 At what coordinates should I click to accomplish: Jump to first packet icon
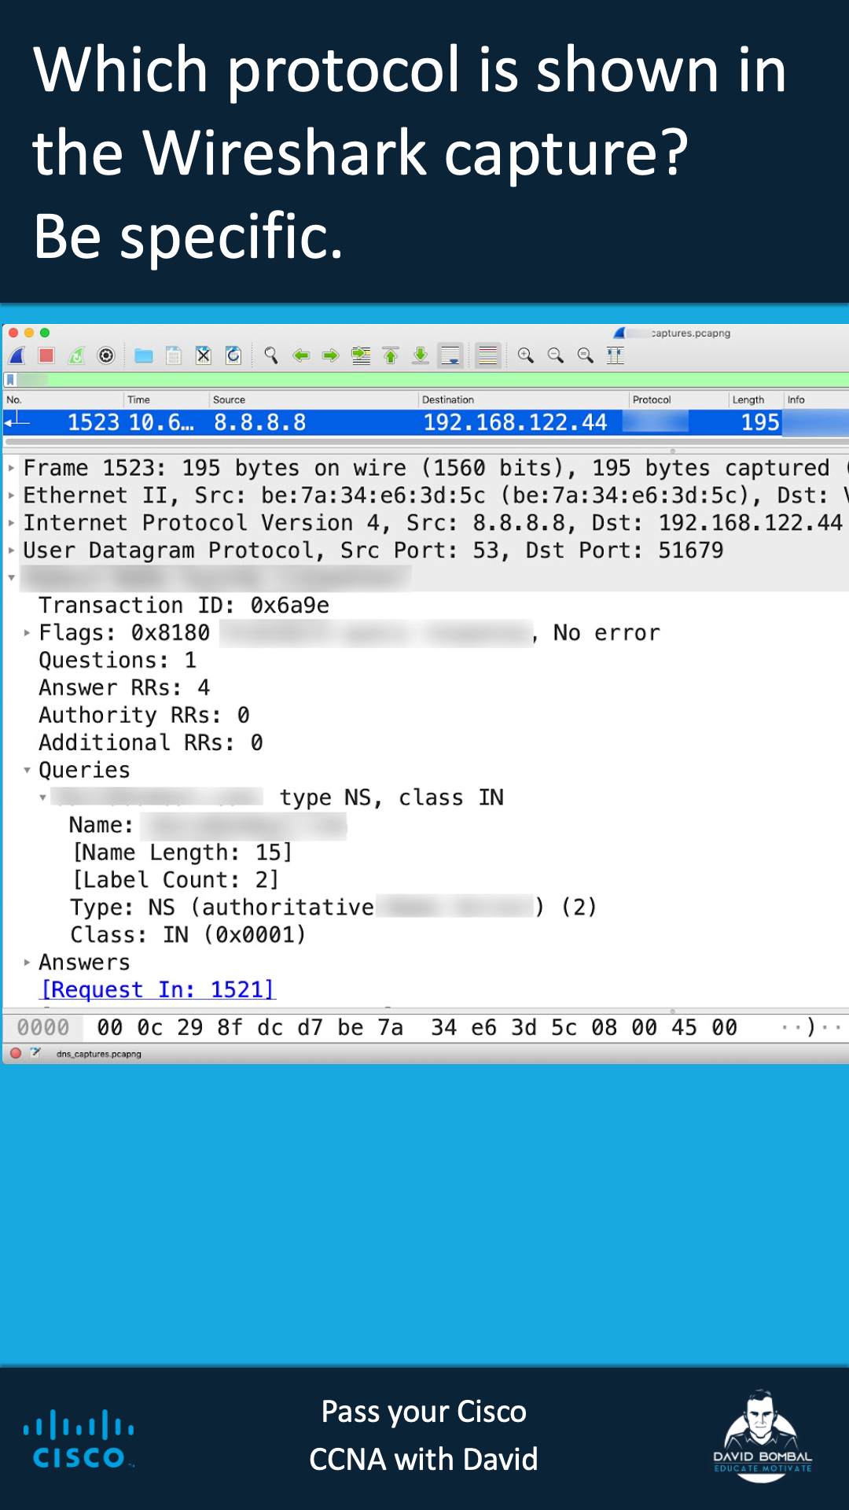[391, 355]
